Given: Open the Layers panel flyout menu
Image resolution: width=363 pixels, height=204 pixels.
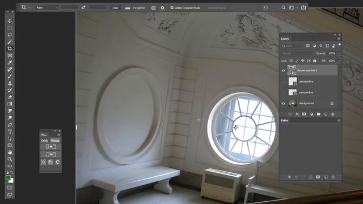Looking at the screenshot, I should pos(339,39).
